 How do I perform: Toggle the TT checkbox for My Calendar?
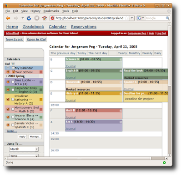[13, 68]
